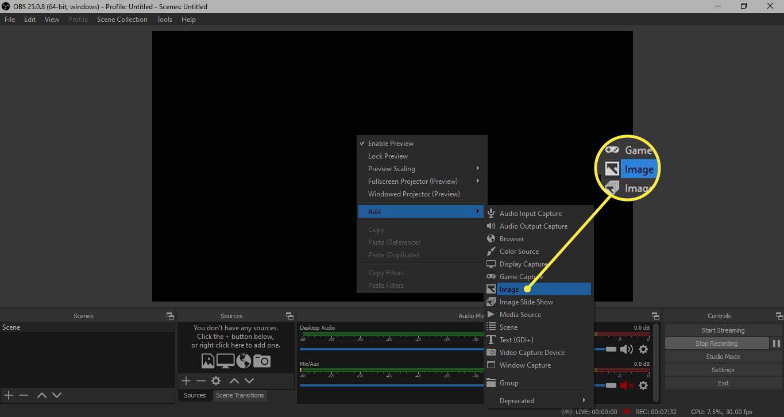784x417 pixels.
Task: Open the Add submenu
Action: coord(422,212)
